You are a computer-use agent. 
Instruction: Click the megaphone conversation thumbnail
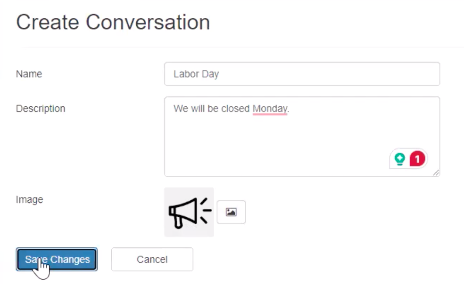[x=188, y=212]
